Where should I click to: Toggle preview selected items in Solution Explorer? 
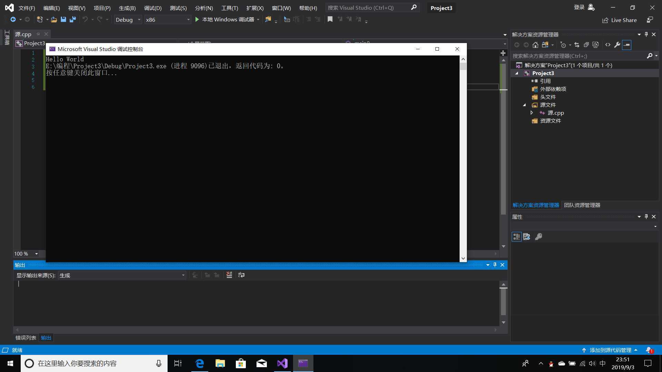point(627,45)
